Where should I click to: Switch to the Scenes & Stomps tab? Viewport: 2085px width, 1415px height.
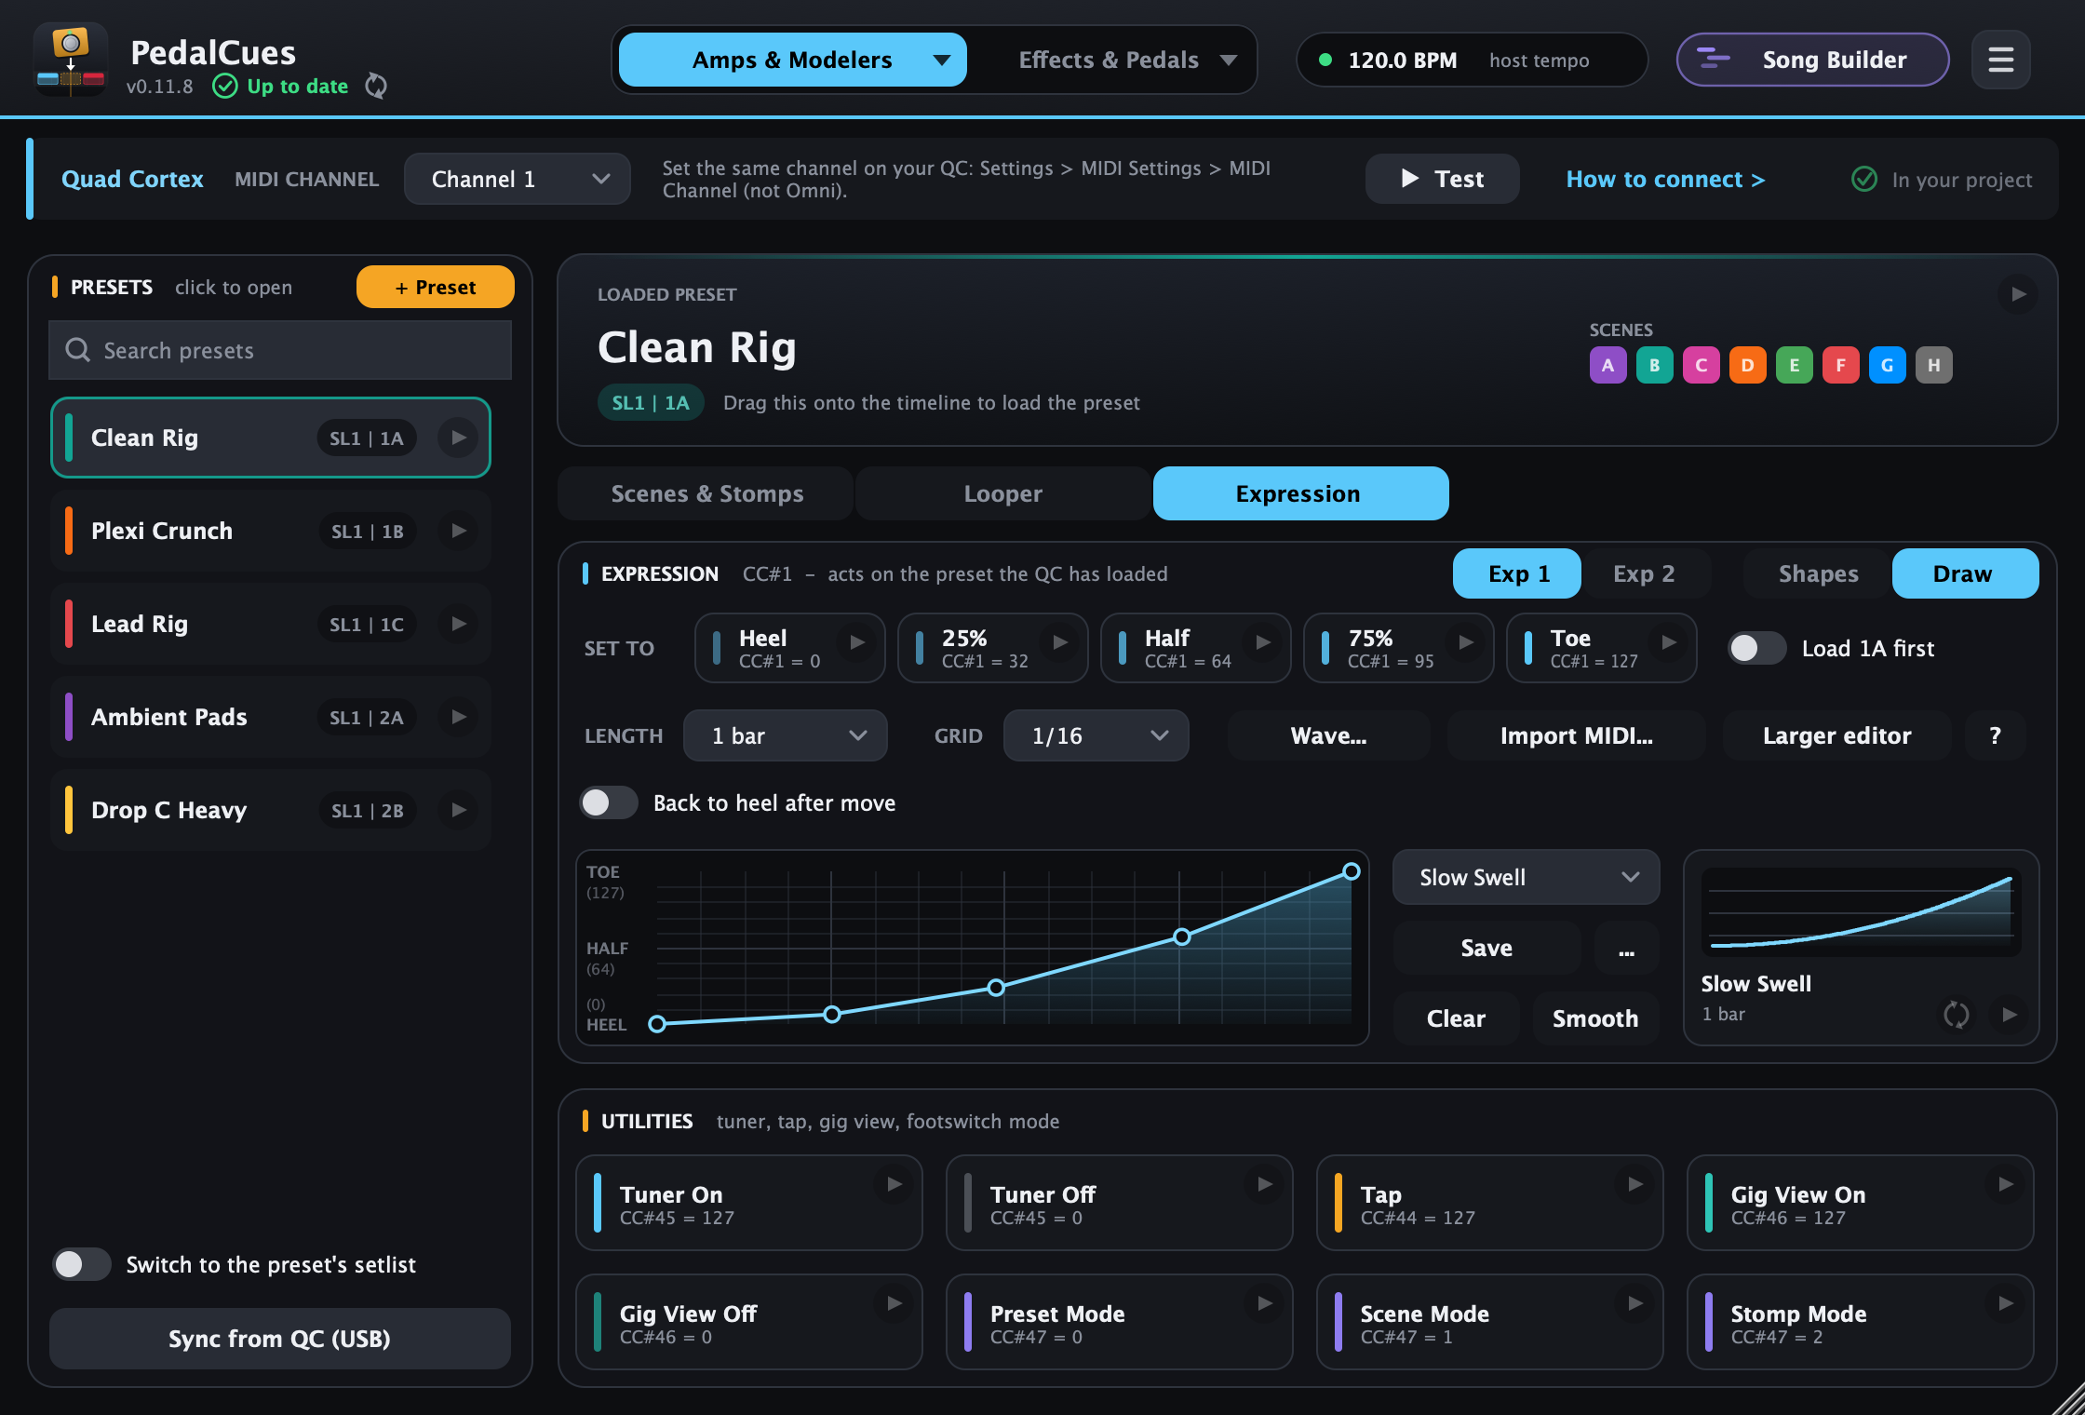[706, 493]
